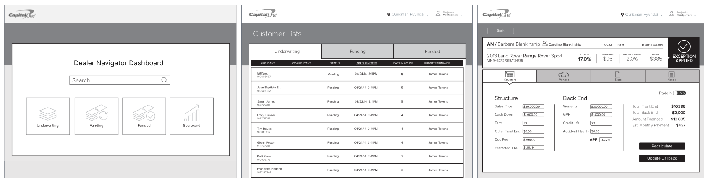Open the Funding tile on the dashboard
709x183 pixels.
97,116
